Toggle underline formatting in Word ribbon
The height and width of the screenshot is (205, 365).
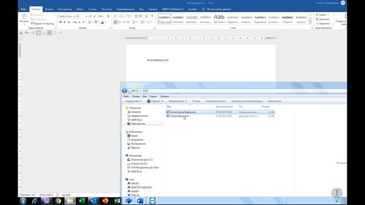(x=68, y=22)
